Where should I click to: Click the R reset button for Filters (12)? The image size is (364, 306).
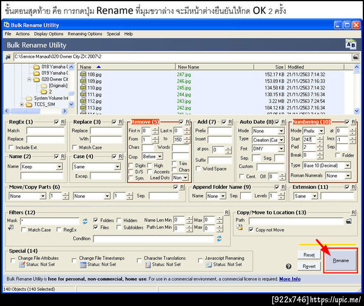(x=227, y=212)
